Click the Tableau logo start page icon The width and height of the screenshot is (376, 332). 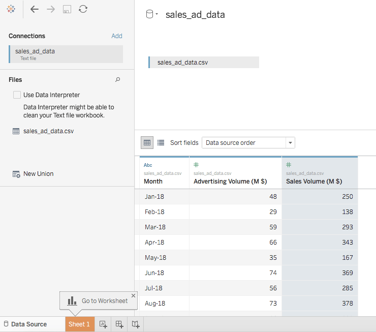[x=11, y=9]
